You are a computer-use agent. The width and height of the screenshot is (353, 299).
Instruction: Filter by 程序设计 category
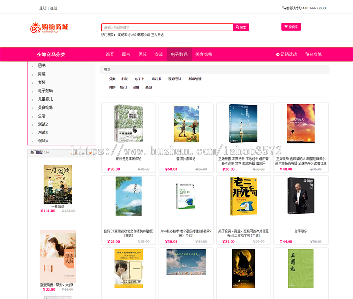175,79
